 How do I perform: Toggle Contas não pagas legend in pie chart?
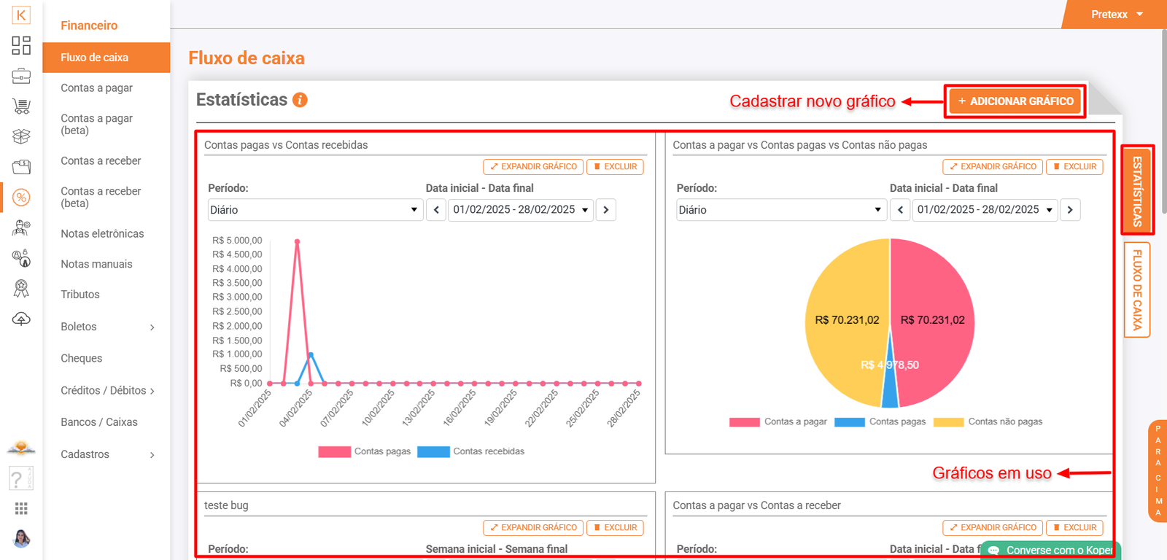coord(988,421)
